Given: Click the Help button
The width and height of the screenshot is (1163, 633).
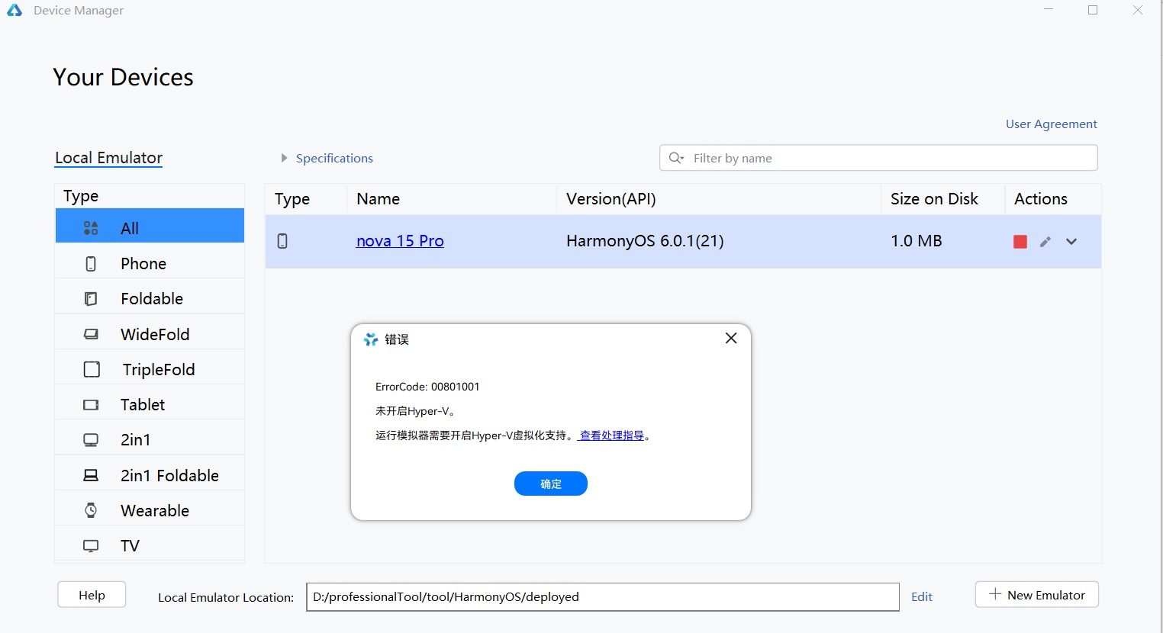Looking at the screenshot, I should (x=92, y=595).
